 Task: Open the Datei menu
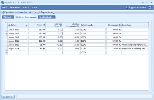tap(5, 7)
